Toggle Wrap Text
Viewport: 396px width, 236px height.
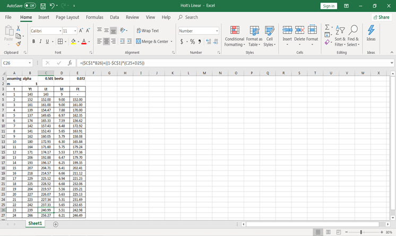148,31
